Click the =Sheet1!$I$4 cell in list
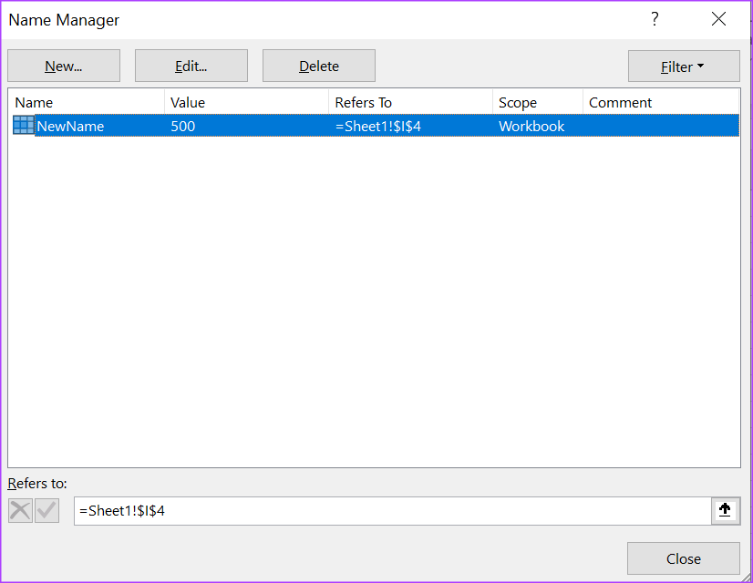753x583 pixels. [378, 127]
